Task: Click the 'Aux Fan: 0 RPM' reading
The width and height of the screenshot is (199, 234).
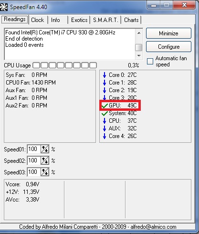Action: 26,90
